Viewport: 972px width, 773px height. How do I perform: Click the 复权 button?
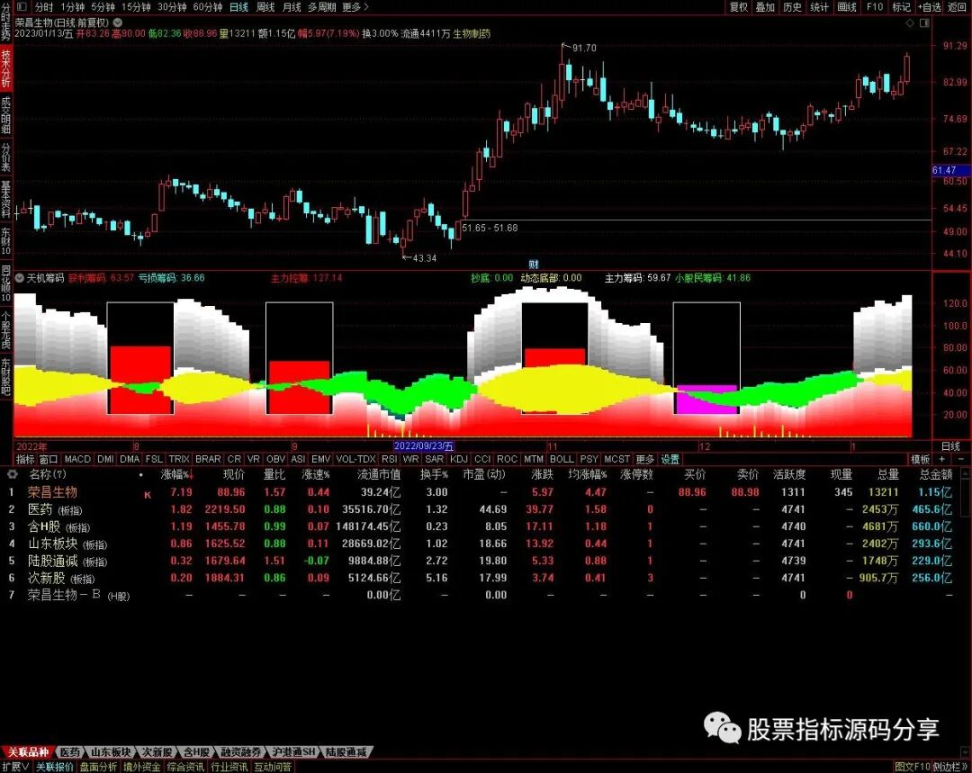738,7
